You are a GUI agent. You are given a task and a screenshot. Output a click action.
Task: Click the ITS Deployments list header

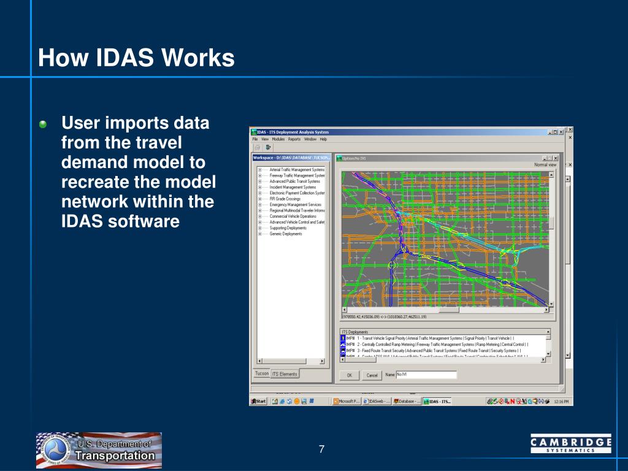443,332
